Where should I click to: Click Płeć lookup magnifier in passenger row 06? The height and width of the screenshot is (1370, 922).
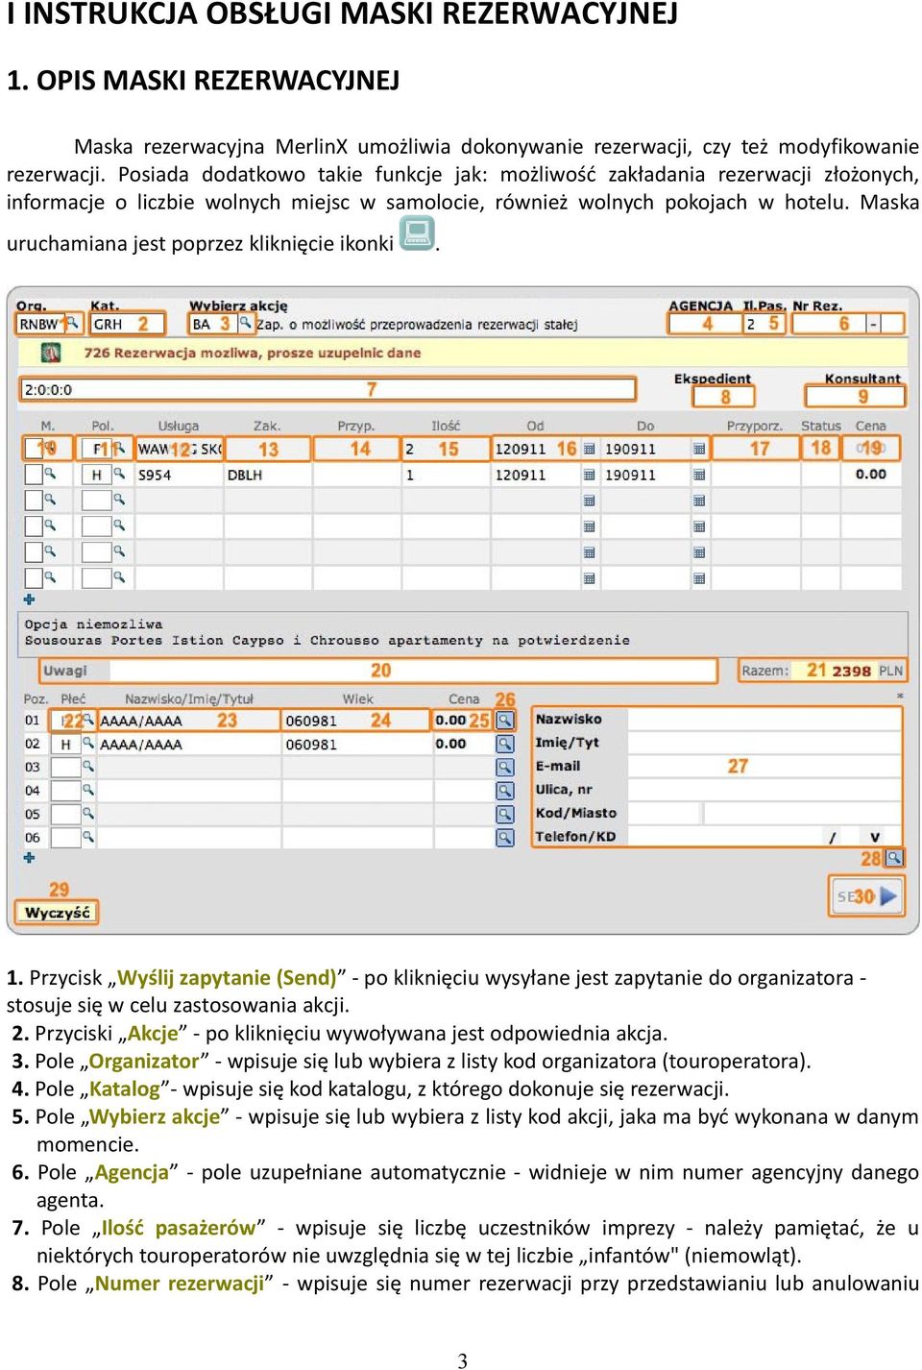coord(87,837)
